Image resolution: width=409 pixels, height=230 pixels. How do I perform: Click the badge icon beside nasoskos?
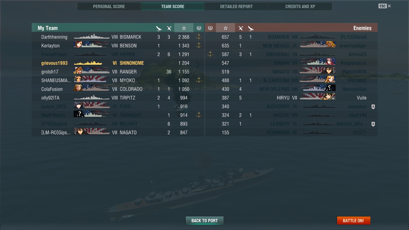point(373,107)
